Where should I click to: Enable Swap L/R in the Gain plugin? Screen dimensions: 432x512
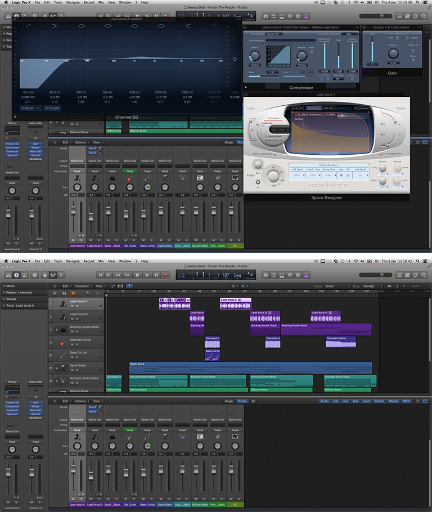pyautogui.click(x=413, y=51)
